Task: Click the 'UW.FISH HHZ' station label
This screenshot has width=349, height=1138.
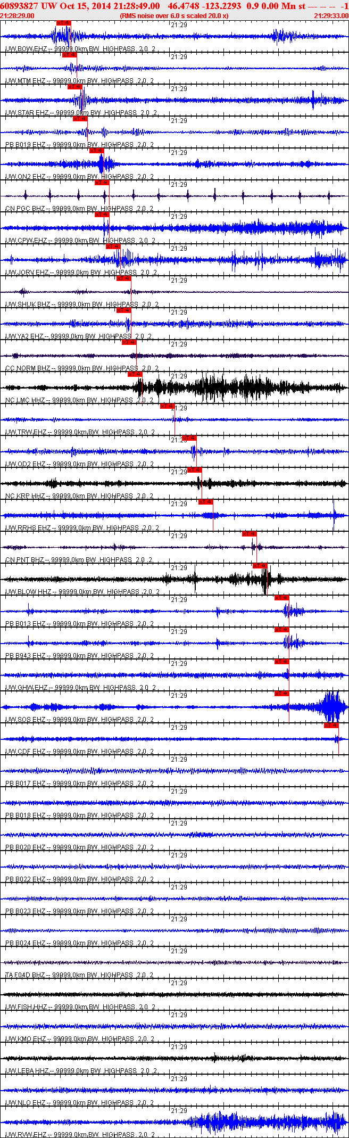Action: pyautogui.click(x=26, y=1007)
